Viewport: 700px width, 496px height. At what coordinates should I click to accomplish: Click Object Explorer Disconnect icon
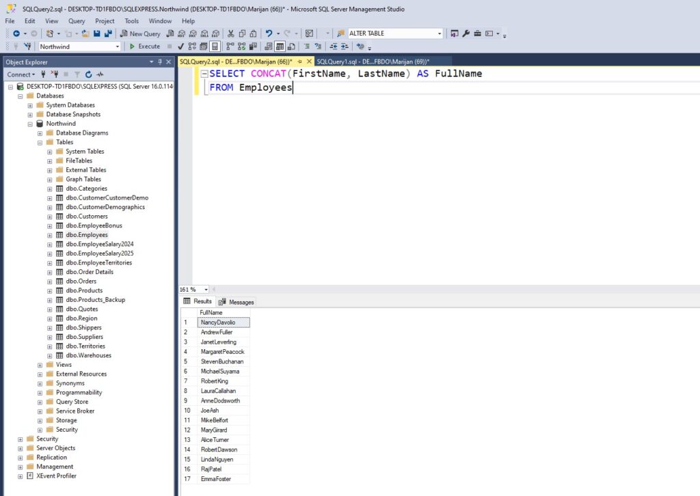coord(55,74)
